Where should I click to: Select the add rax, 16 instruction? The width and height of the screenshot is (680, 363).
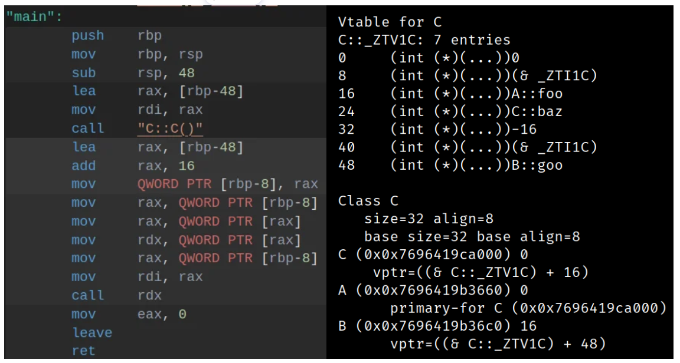pos(133,166)
